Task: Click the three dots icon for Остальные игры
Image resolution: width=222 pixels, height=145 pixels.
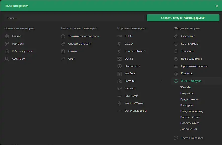Action: click(120, 111)
